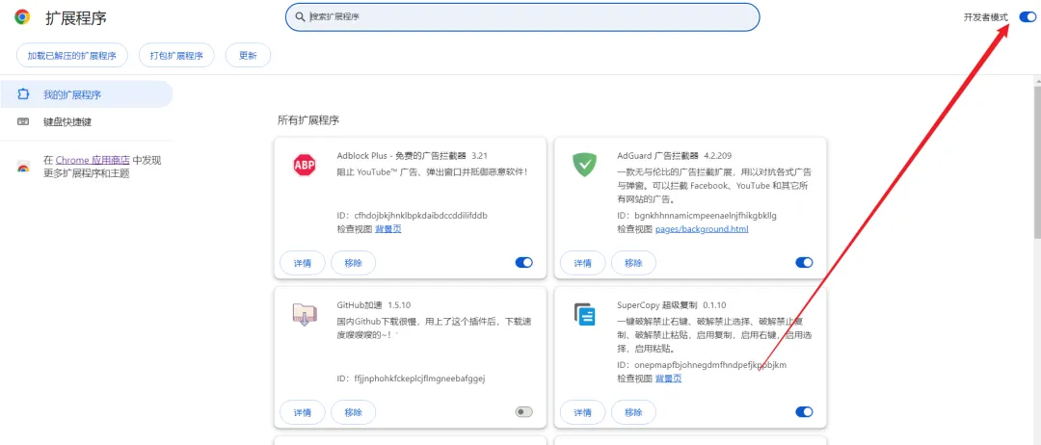Click 移除 for GitHub加速

[353, 412]
